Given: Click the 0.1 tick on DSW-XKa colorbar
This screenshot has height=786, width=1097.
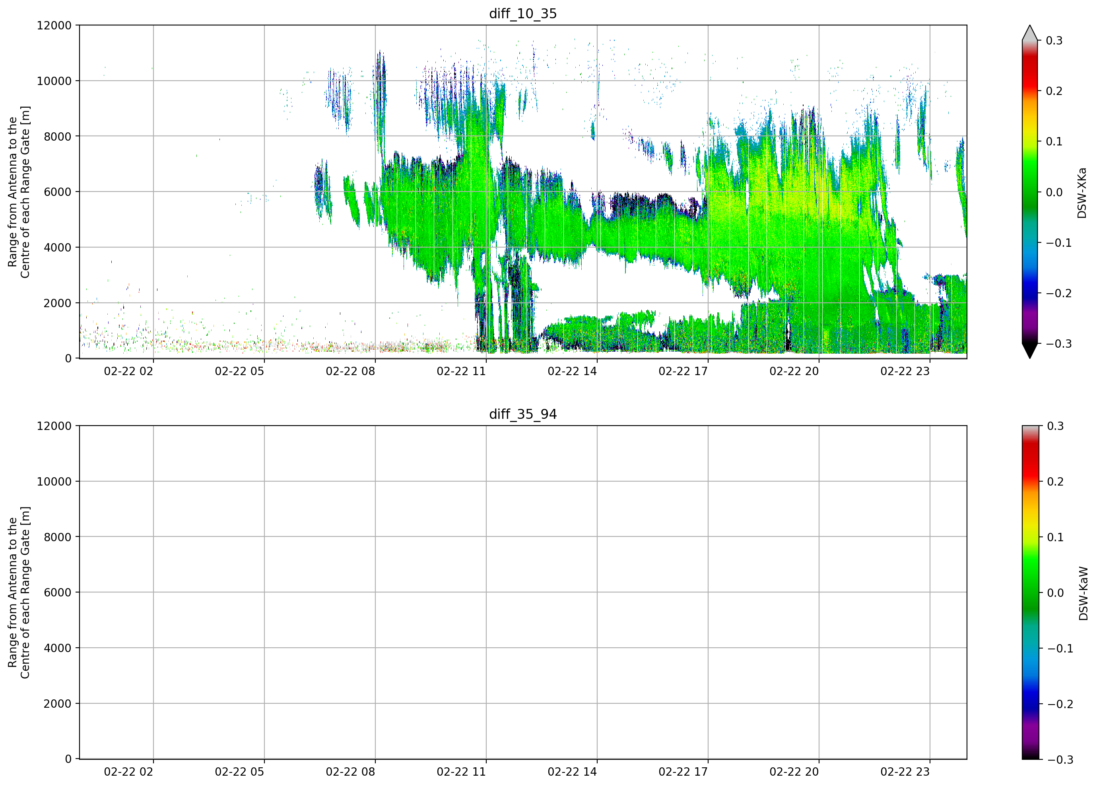Looking at the screenshot, I should (x=1054, y=141).
